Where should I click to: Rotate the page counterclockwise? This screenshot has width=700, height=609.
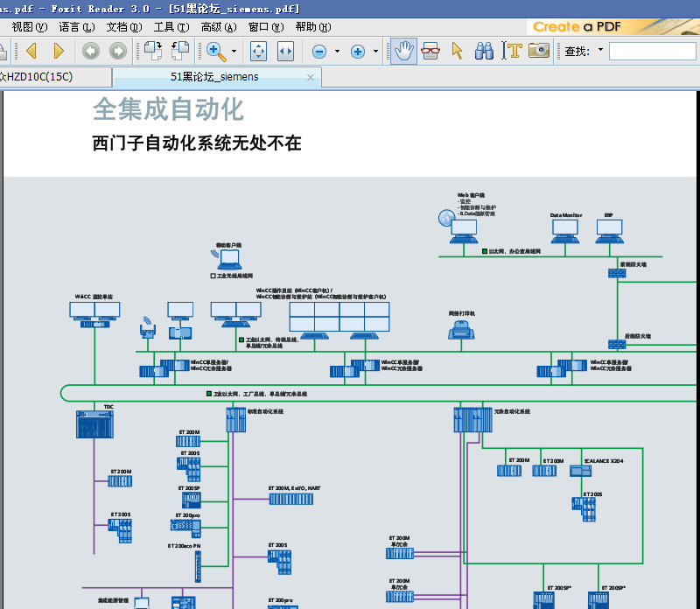[x=180, y=51]
